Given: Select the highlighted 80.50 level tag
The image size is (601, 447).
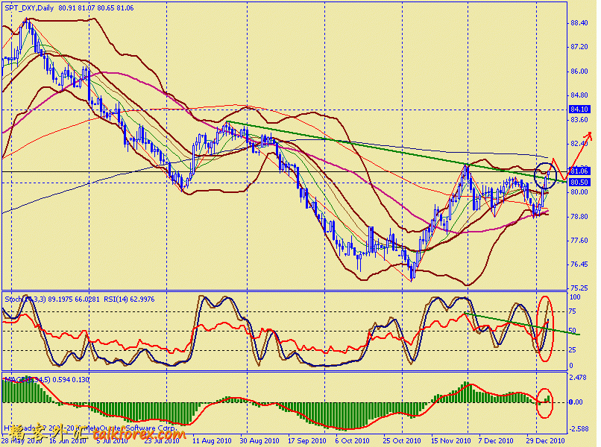Looking at the screenshot, I should [x=579, y=183].
